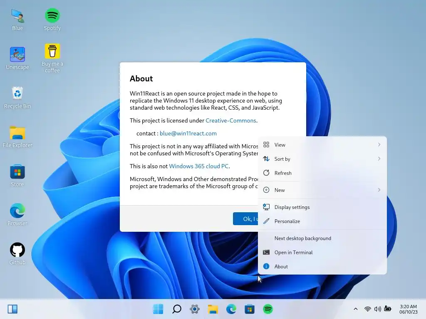Open File Explorer desktop icon

tap(17, 137)
